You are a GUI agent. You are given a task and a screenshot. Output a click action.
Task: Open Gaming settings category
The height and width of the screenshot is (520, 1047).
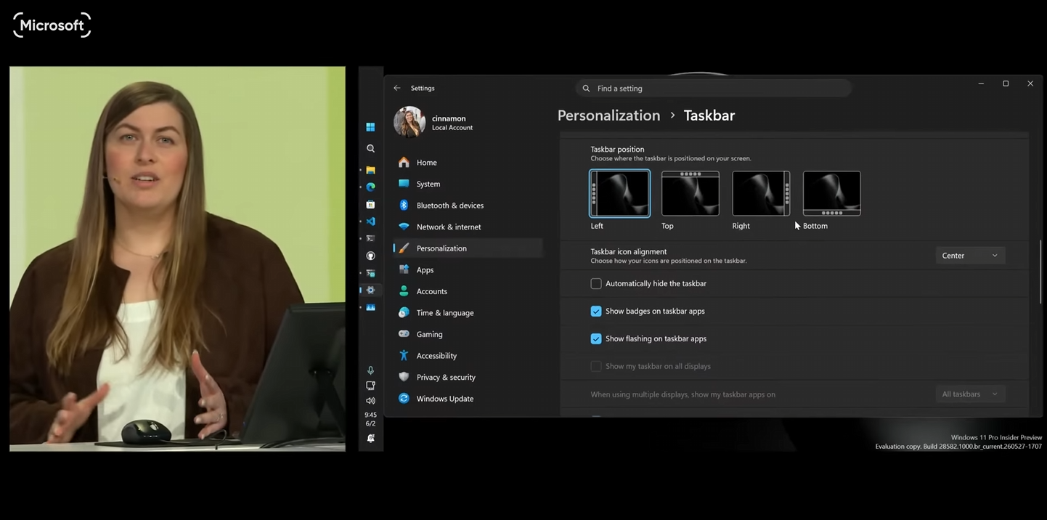[468, 334]
